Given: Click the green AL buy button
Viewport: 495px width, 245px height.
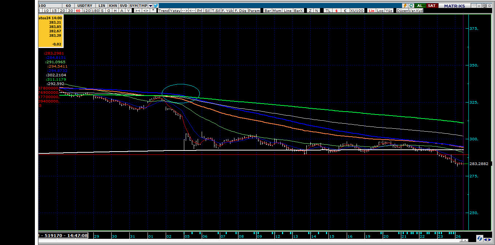Looking at the screenshot, I should tap(420, 5).
